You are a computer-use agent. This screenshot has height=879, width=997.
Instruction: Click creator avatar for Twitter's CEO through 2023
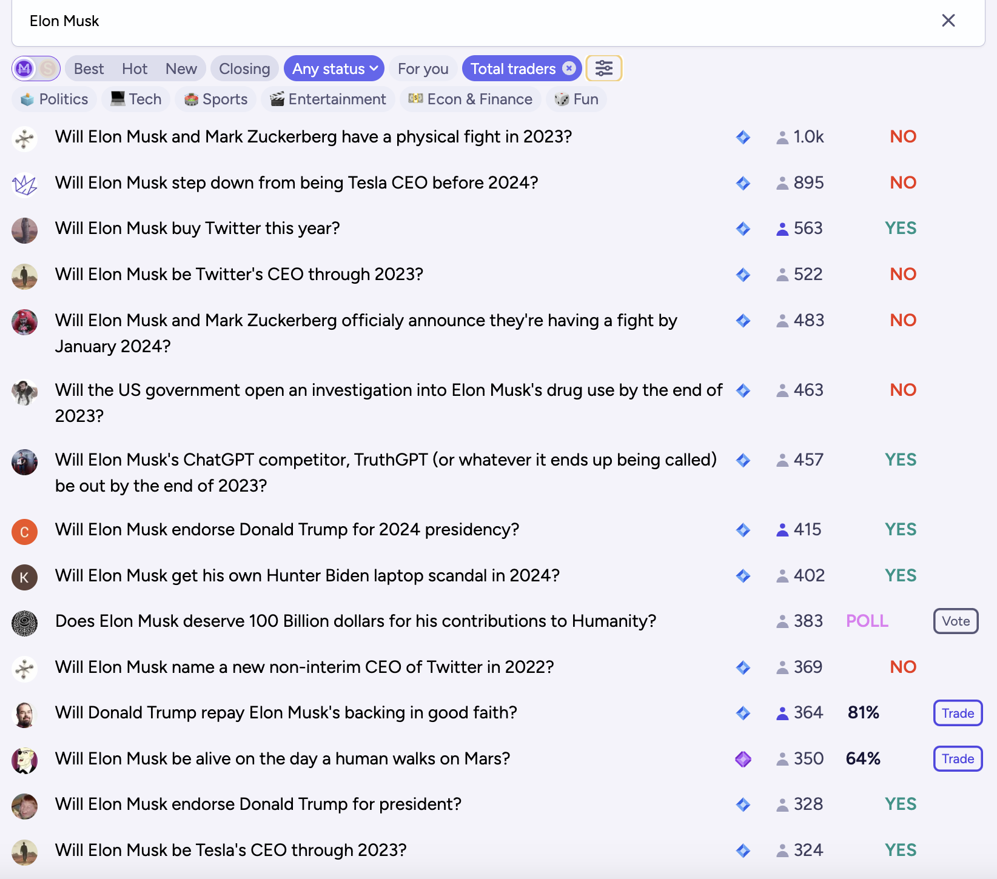pos(25,276)
